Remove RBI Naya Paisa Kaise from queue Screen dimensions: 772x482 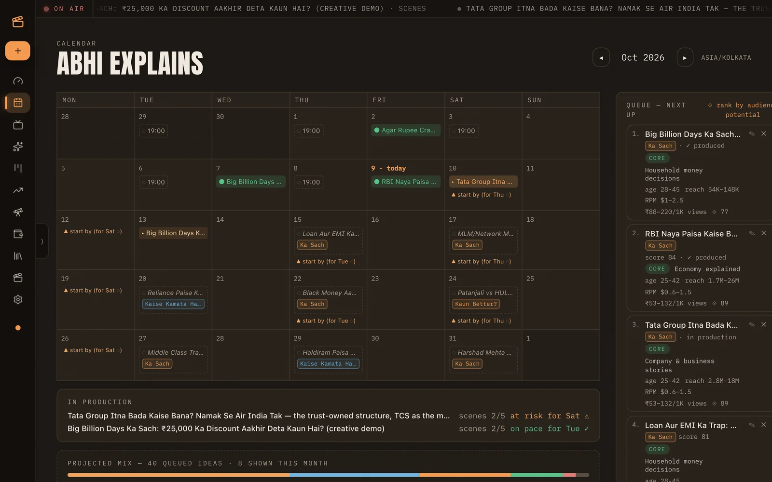coord(763,233)
